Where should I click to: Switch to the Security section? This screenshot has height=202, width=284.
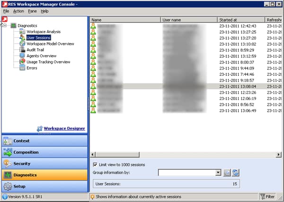tap(44, 164)
